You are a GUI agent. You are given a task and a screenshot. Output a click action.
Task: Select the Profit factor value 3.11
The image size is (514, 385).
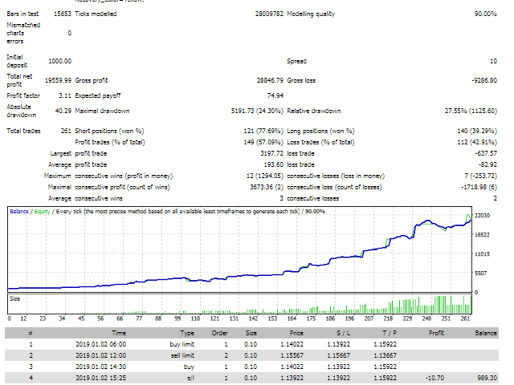65,95
